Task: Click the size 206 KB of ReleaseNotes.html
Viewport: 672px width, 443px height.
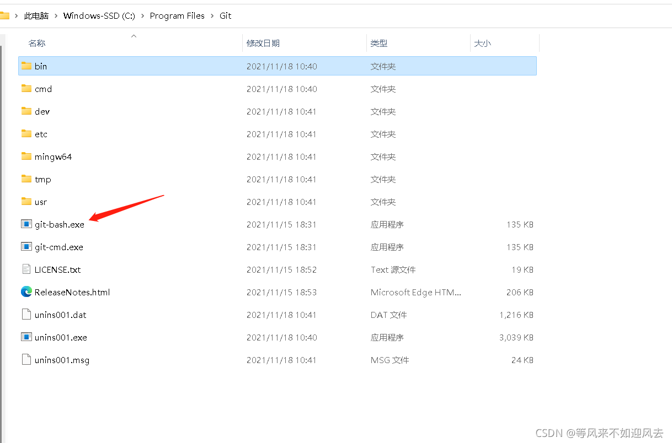Action: 520,292
